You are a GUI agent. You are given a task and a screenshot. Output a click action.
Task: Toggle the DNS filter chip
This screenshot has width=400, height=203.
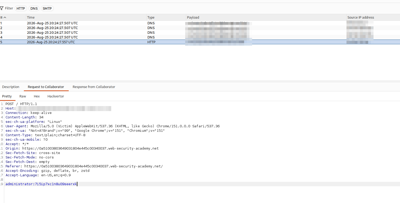pyautogui.click(x=34, y=8)
